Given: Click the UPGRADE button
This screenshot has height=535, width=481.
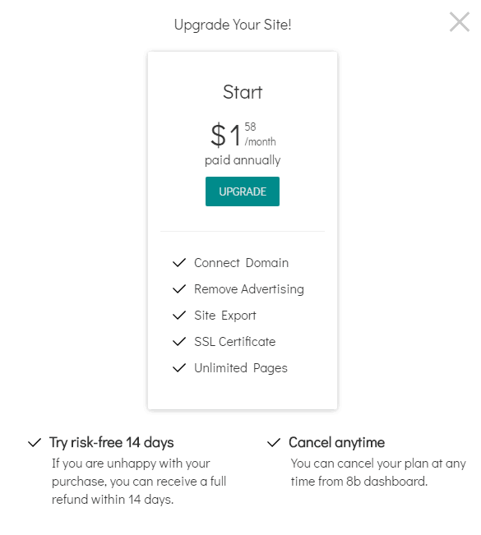Looking at the screenshot, I should click(243, 191).
